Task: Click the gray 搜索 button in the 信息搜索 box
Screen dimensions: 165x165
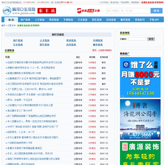Action: 151,39
